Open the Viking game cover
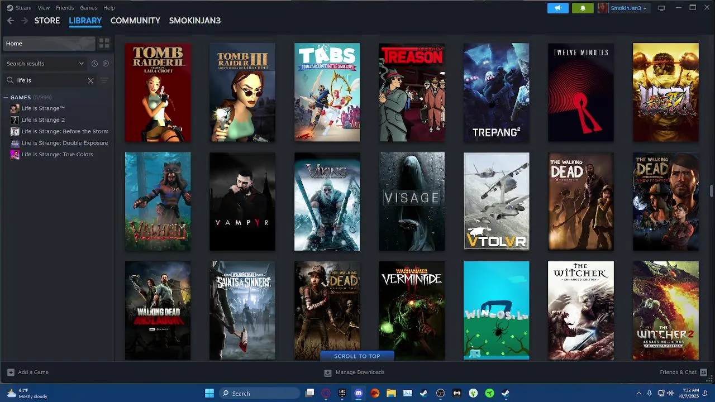 (x=327, y=202)
